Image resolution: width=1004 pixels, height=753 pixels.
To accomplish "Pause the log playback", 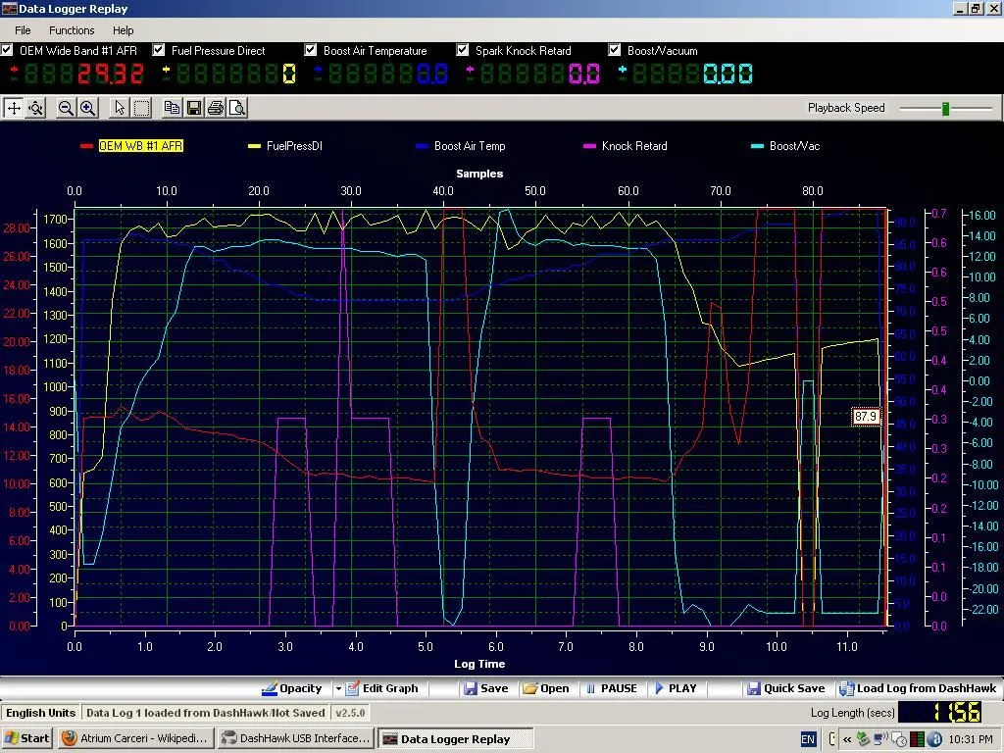I will coord(612,688).
